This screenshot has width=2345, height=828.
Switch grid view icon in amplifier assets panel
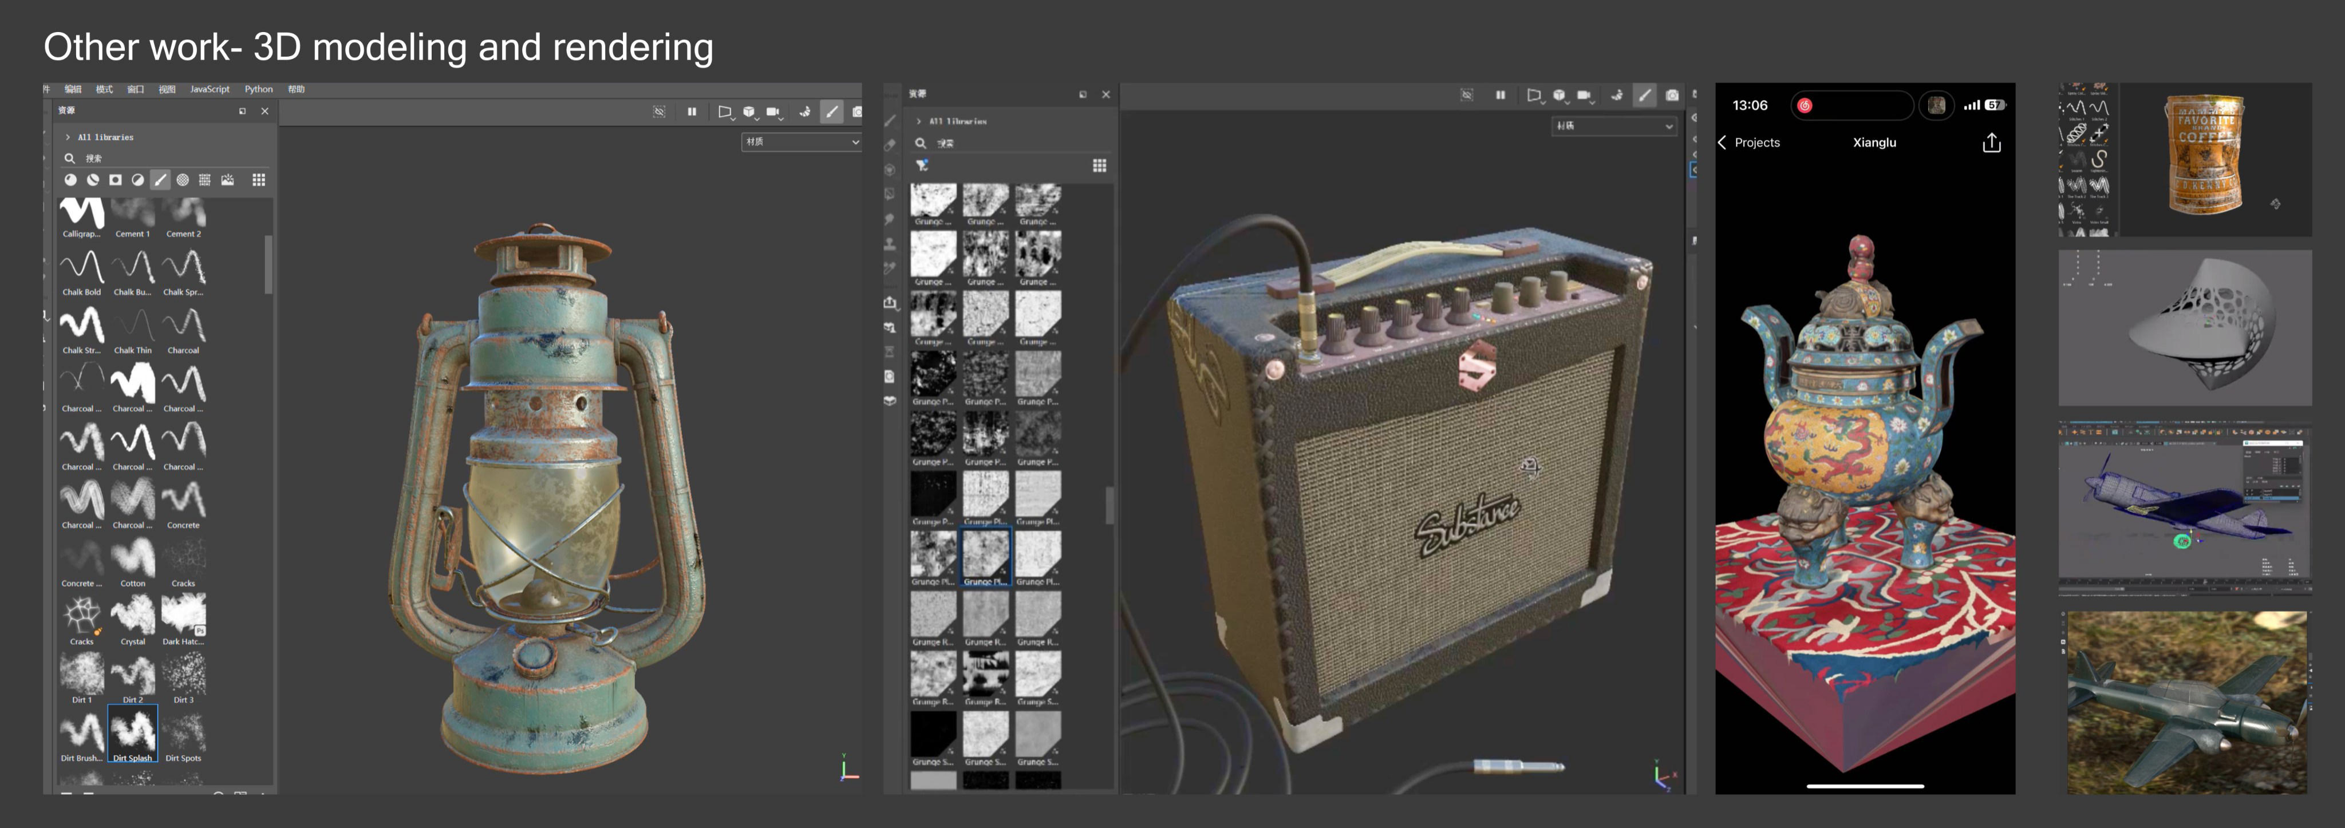point(1100,165)
